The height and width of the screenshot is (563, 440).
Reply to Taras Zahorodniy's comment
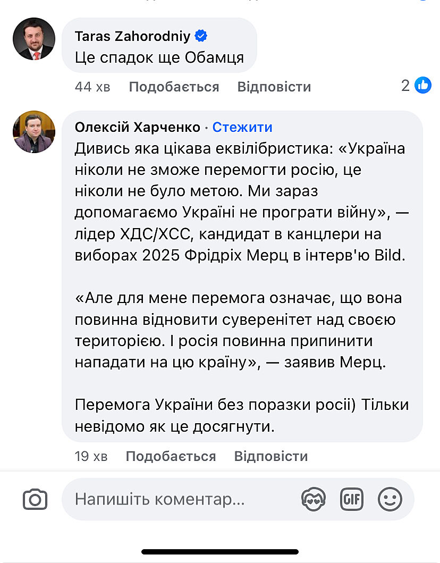pyautogui.click(x=274, y=87)
